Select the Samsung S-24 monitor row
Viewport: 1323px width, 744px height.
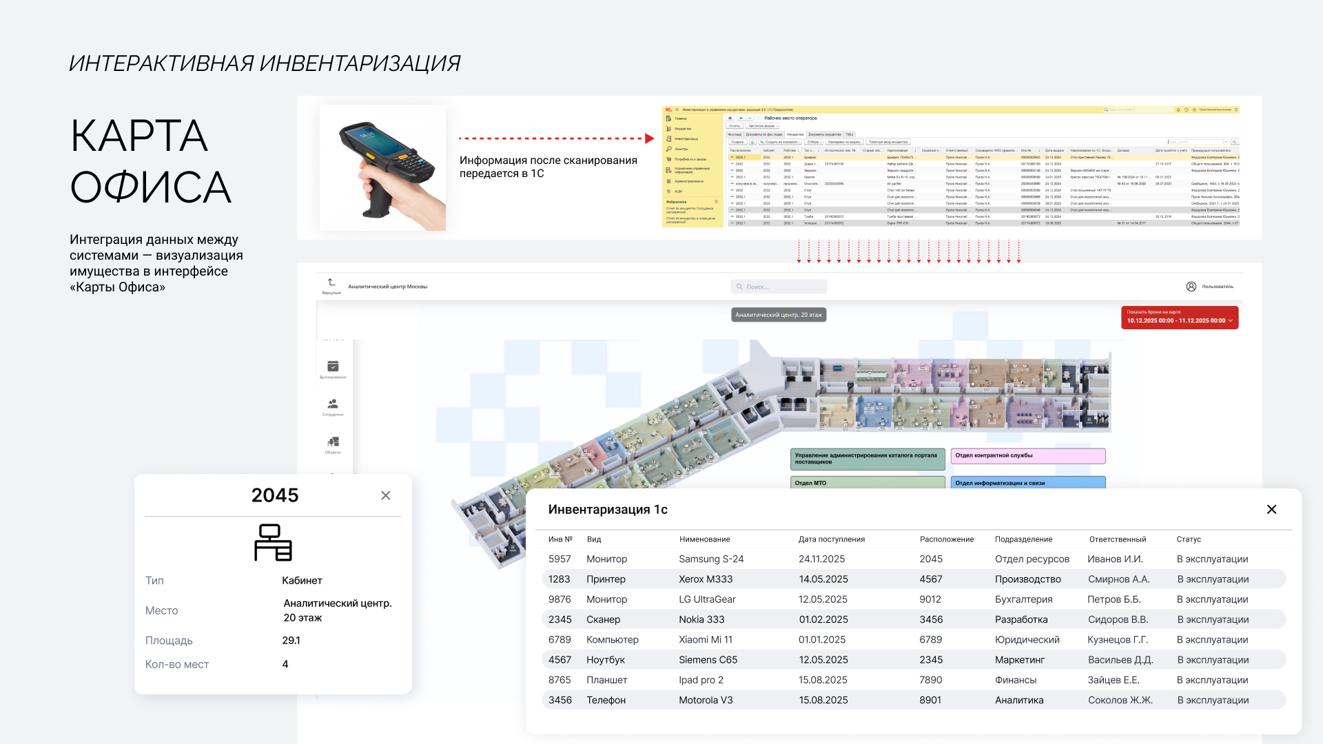coord(711,559)
